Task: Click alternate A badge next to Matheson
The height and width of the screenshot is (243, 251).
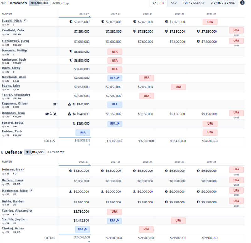Action: coord(31,191)
